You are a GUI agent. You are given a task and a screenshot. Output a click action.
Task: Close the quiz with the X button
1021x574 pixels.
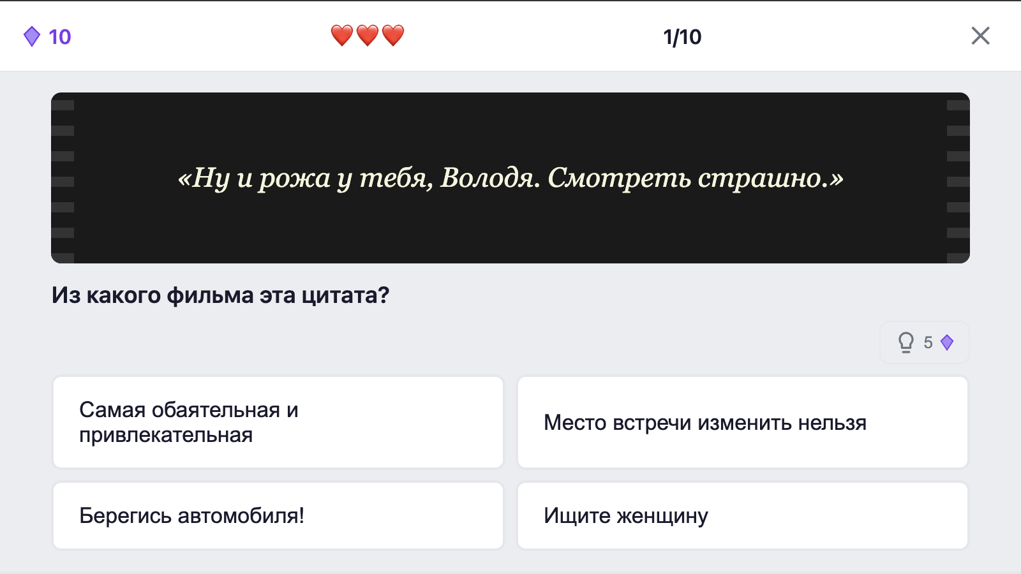981,36
